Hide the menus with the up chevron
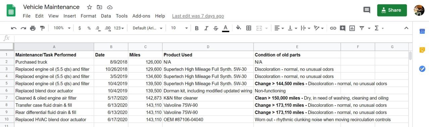 [406, 28]
